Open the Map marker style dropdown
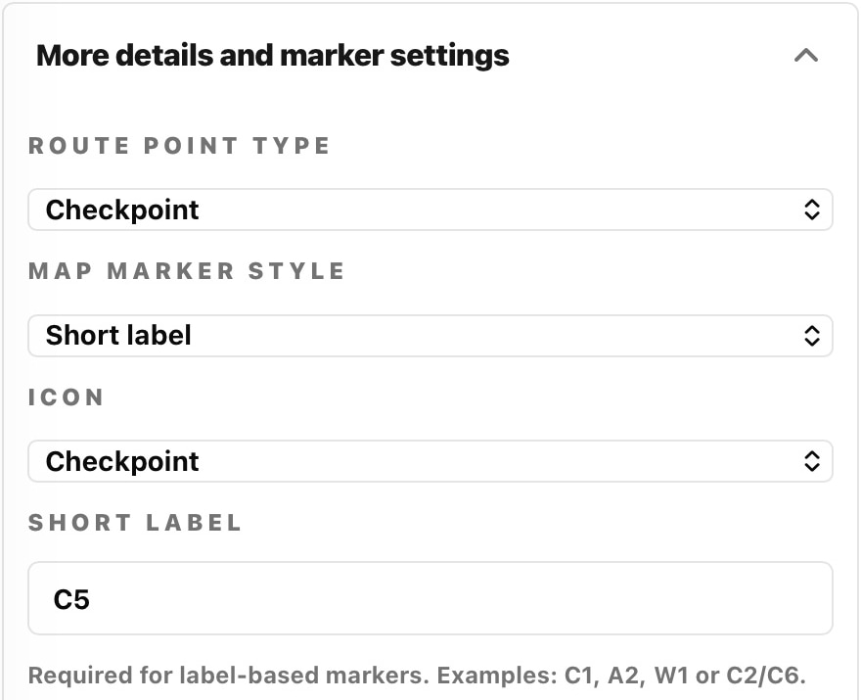861x700 pixels. click(430, 335)
